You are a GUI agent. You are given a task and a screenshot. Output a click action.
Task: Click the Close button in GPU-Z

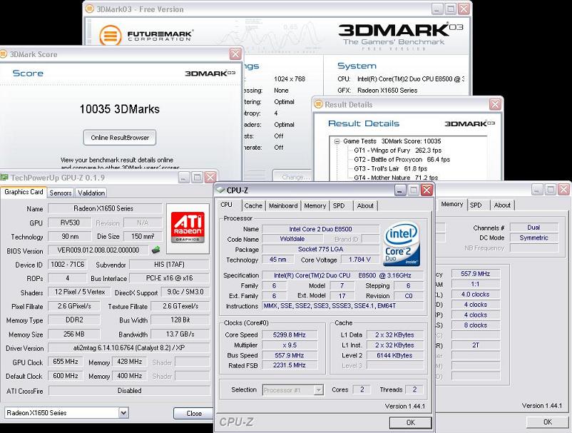[x=194, y=413]
